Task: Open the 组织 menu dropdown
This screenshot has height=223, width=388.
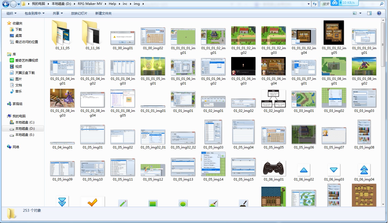Action: 11,13
